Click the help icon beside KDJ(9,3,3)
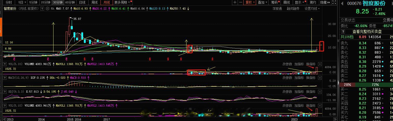The image size is (393, 121). (5, 92)
